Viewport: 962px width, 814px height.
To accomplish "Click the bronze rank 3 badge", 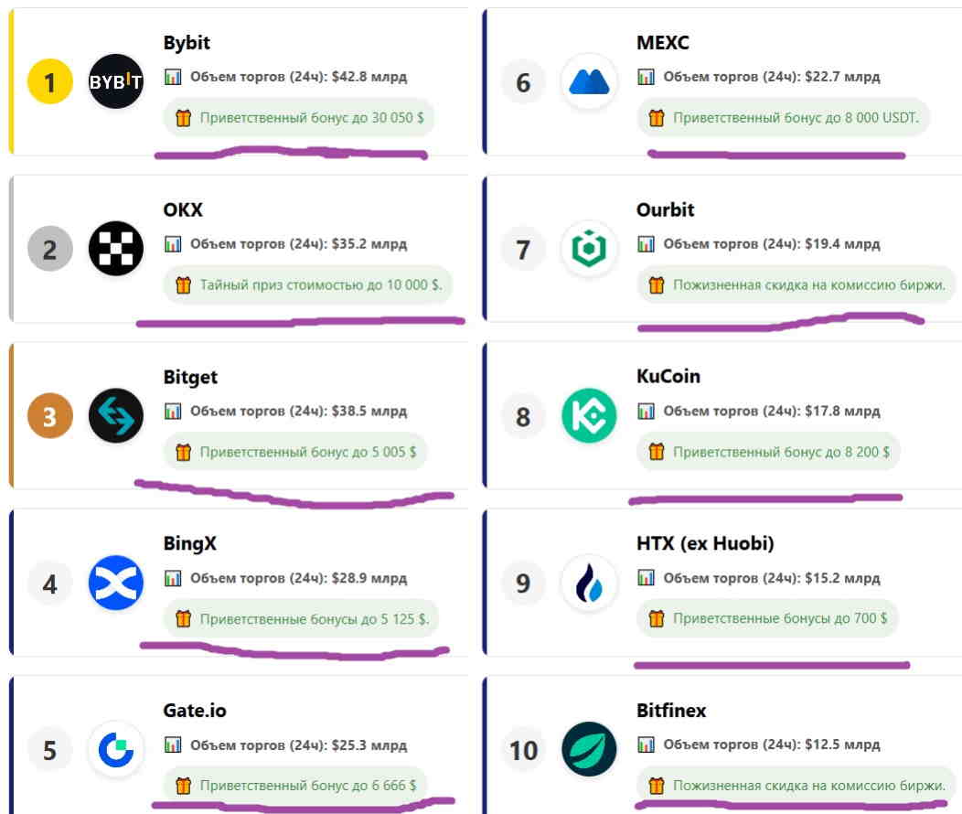I will (x=50, y=417).
